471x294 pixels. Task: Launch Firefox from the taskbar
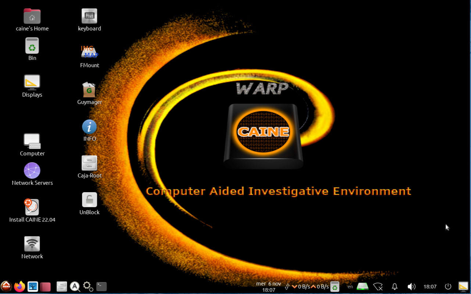pos(20,286)
